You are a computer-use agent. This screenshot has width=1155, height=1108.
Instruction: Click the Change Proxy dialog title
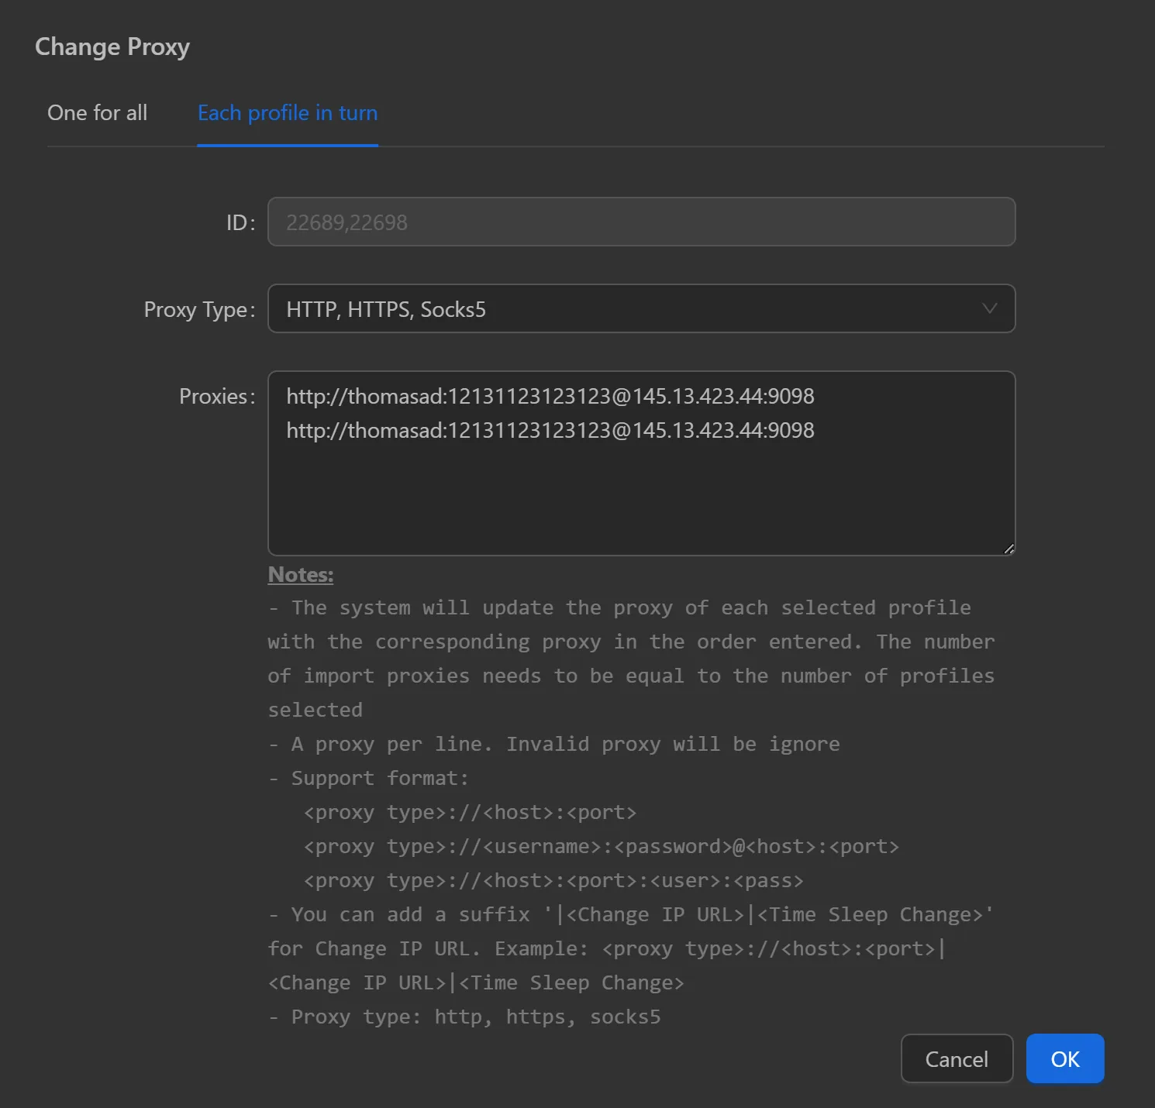point(112,46)
